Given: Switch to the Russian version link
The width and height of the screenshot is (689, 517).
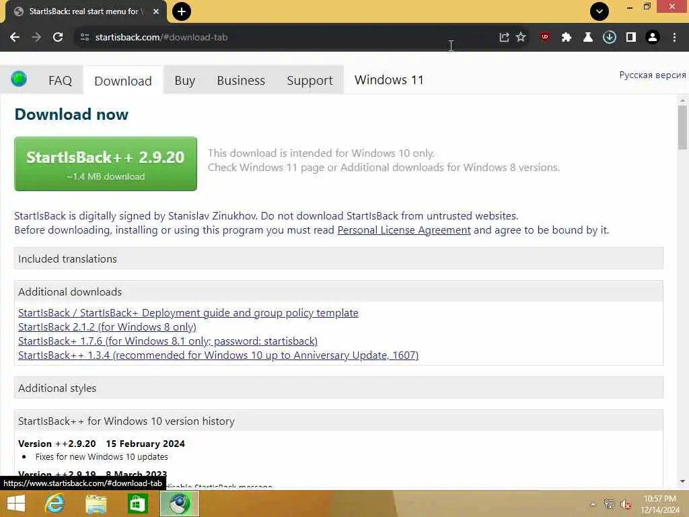Looking at the screenshot, I should [x=653, y=75].
